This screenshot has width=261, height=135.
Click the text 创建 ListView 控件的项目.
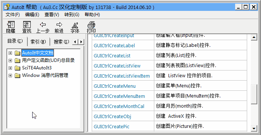pyautogui.click(x=184, y=76)
